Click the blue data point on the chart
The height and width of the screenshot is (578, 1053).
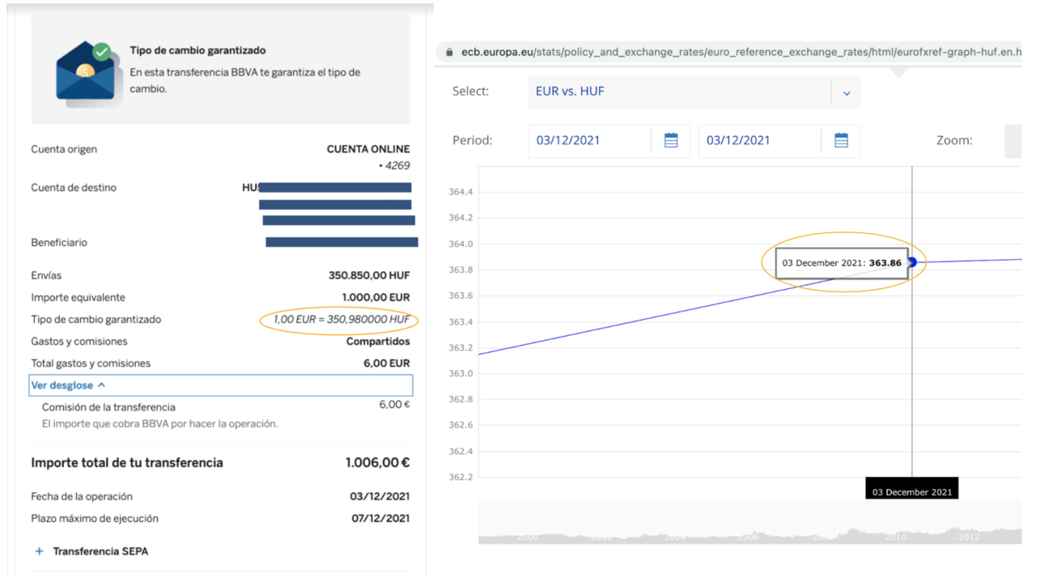point(913,262)
